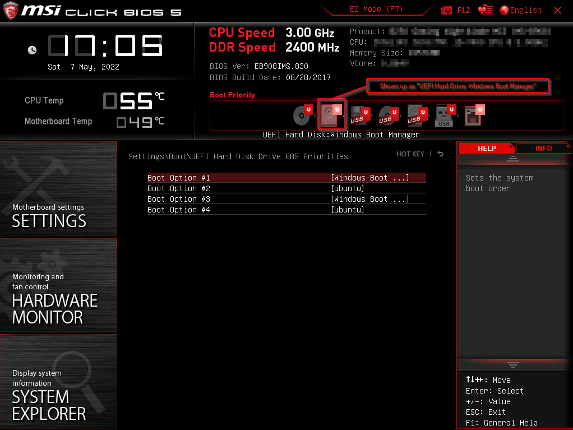The width and height of the screenshot is (573, 430).
Task: Open Boot Option #4 ubuntu dropdown
Action: pyautogui.click(x=348, y=210)
